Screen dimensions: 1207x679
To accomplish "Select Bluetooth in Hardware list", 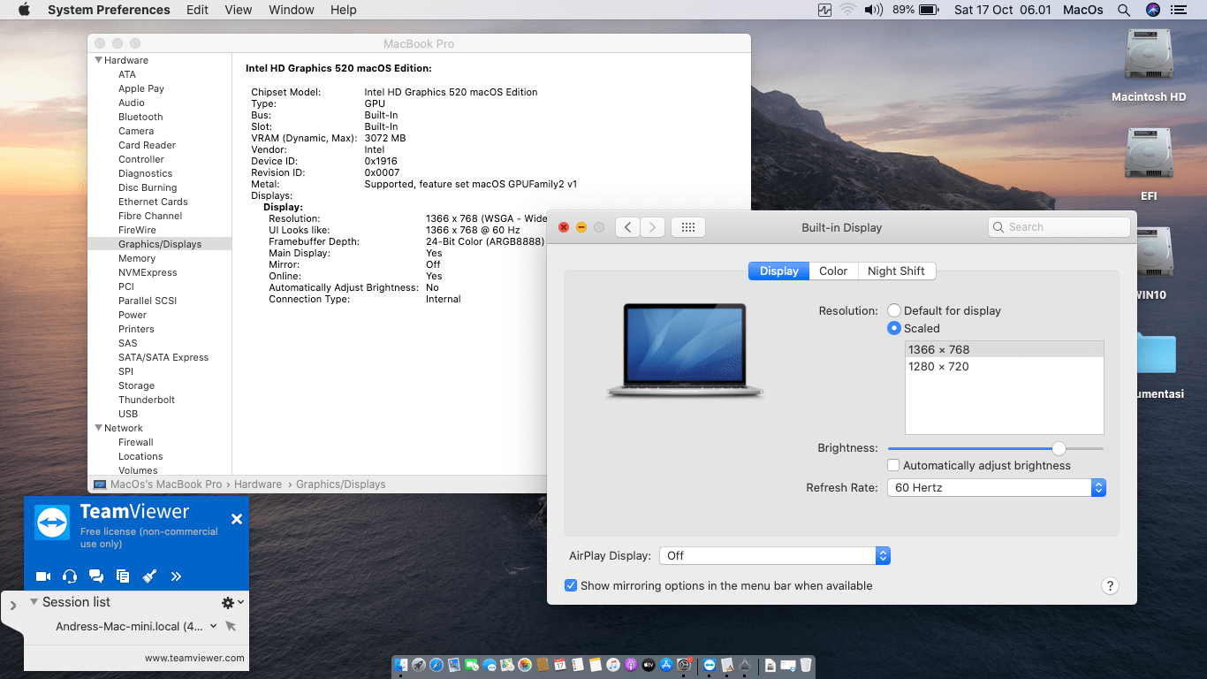I will 140,117.
